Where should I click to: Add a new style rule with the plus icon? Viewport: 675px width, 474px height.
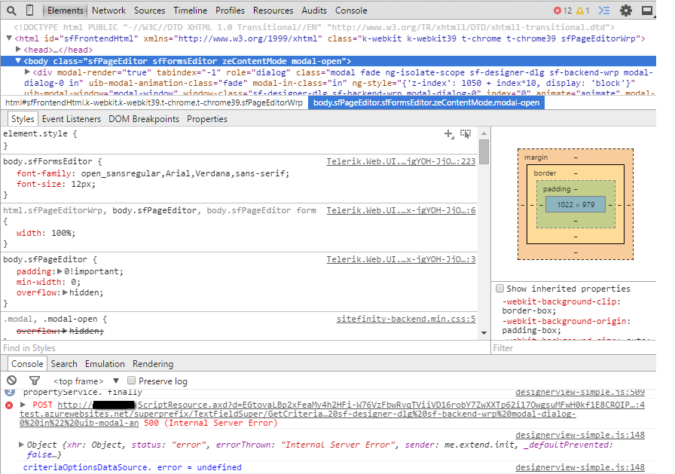450,133
